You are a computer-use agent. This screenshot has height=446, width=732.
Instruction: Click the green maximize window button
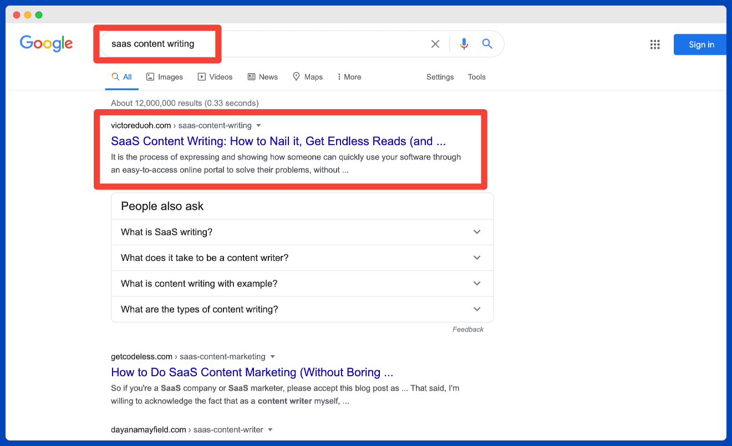(x=39, y=15)
